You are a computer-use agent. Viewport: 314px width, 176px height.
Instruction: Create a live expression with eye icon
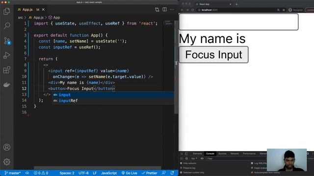202,158
